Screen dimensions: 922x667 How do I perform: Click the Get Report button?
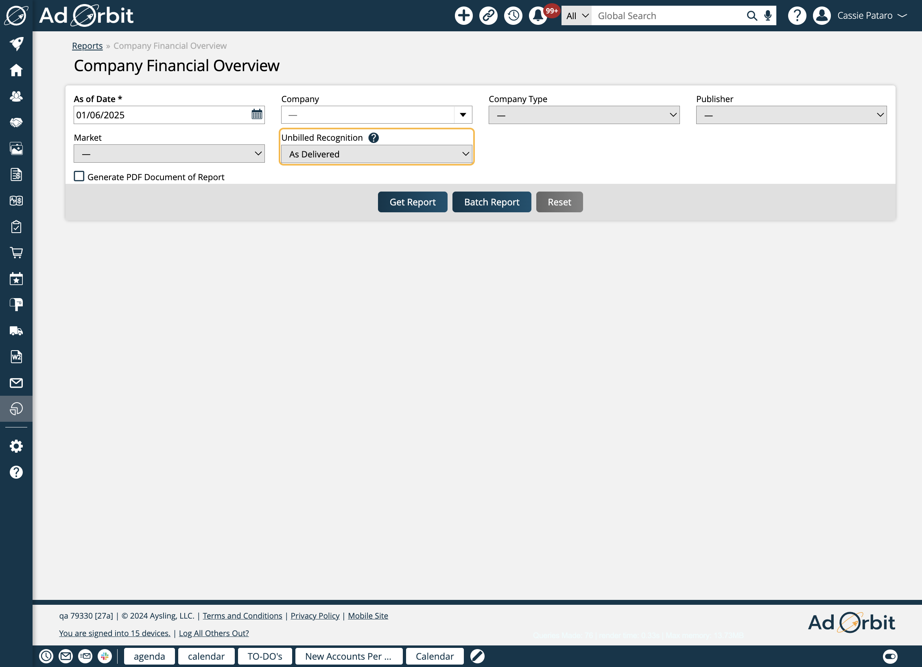[x=412, y=202]
